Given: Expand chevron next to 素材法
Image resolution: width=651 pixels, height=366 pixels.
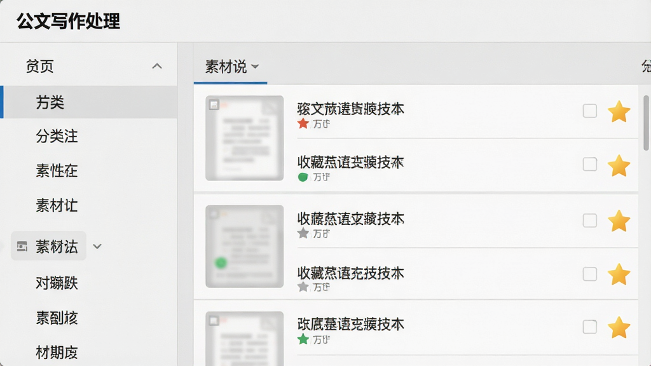Looking at the screenshot, I should pyautogui.click(x=97, y=247).
